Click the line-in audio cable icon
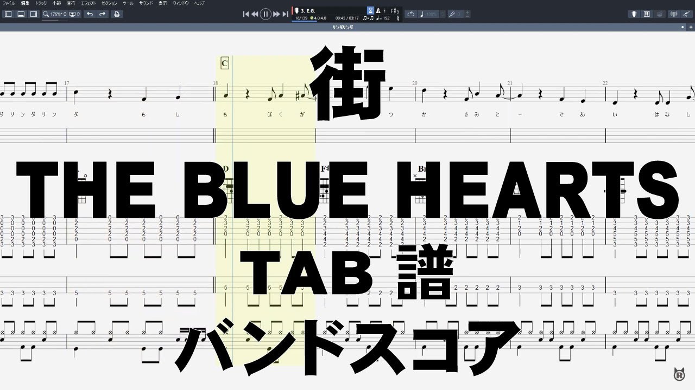 click(686, 14)
